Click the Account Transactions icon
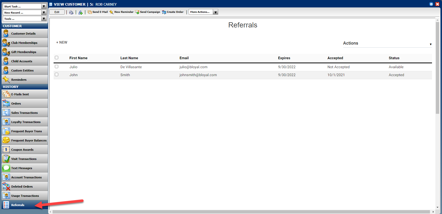 [x=6, y=177]
